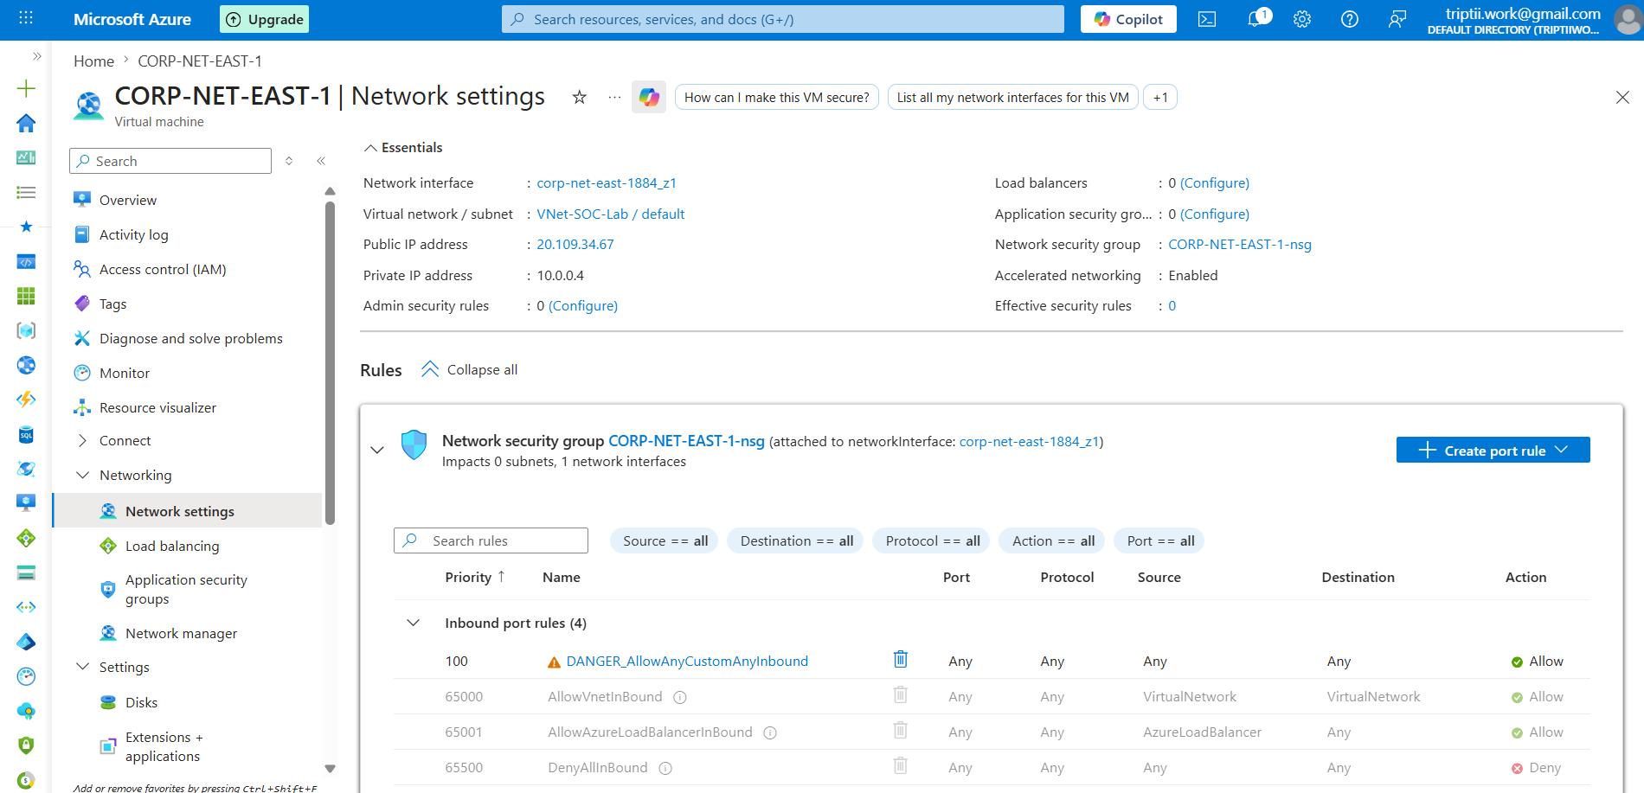Open the Destination == all filter
The width and height of the screenshot is (1644, 793).
[x=796, y=540]
